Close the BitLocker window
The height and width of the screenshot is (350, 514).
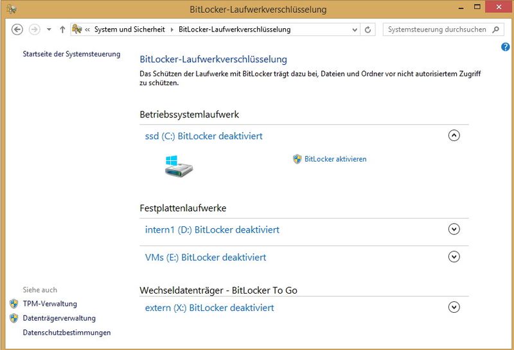tap(499, 7)
